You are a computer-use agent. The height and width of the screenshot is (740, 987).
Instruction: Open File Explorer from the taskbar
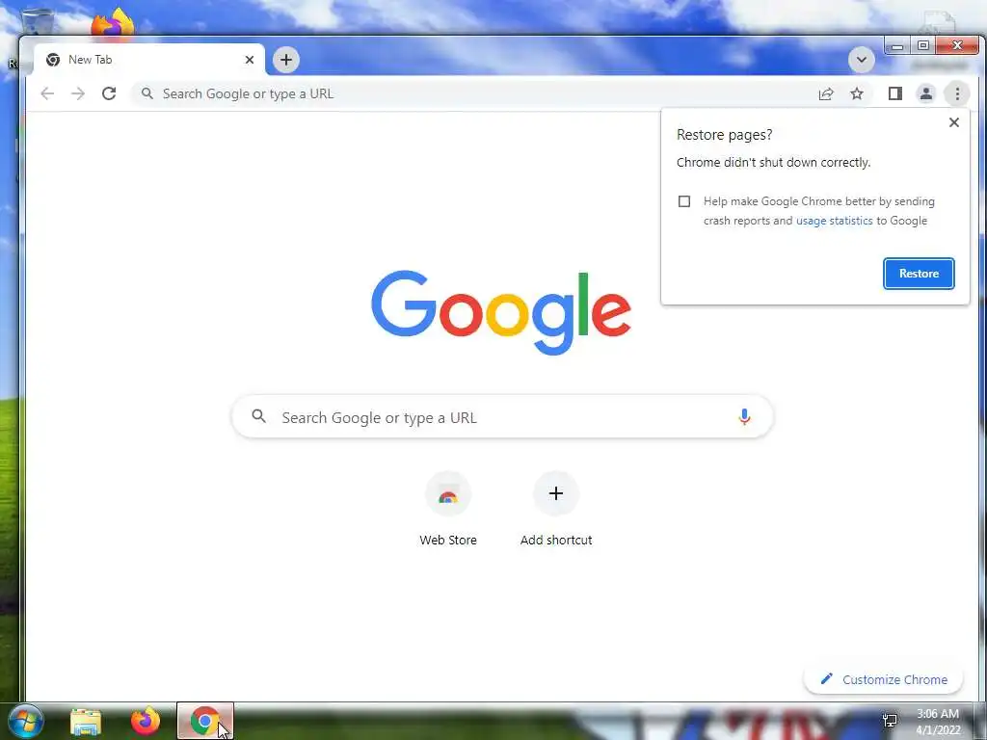click(x=86, y=722)
